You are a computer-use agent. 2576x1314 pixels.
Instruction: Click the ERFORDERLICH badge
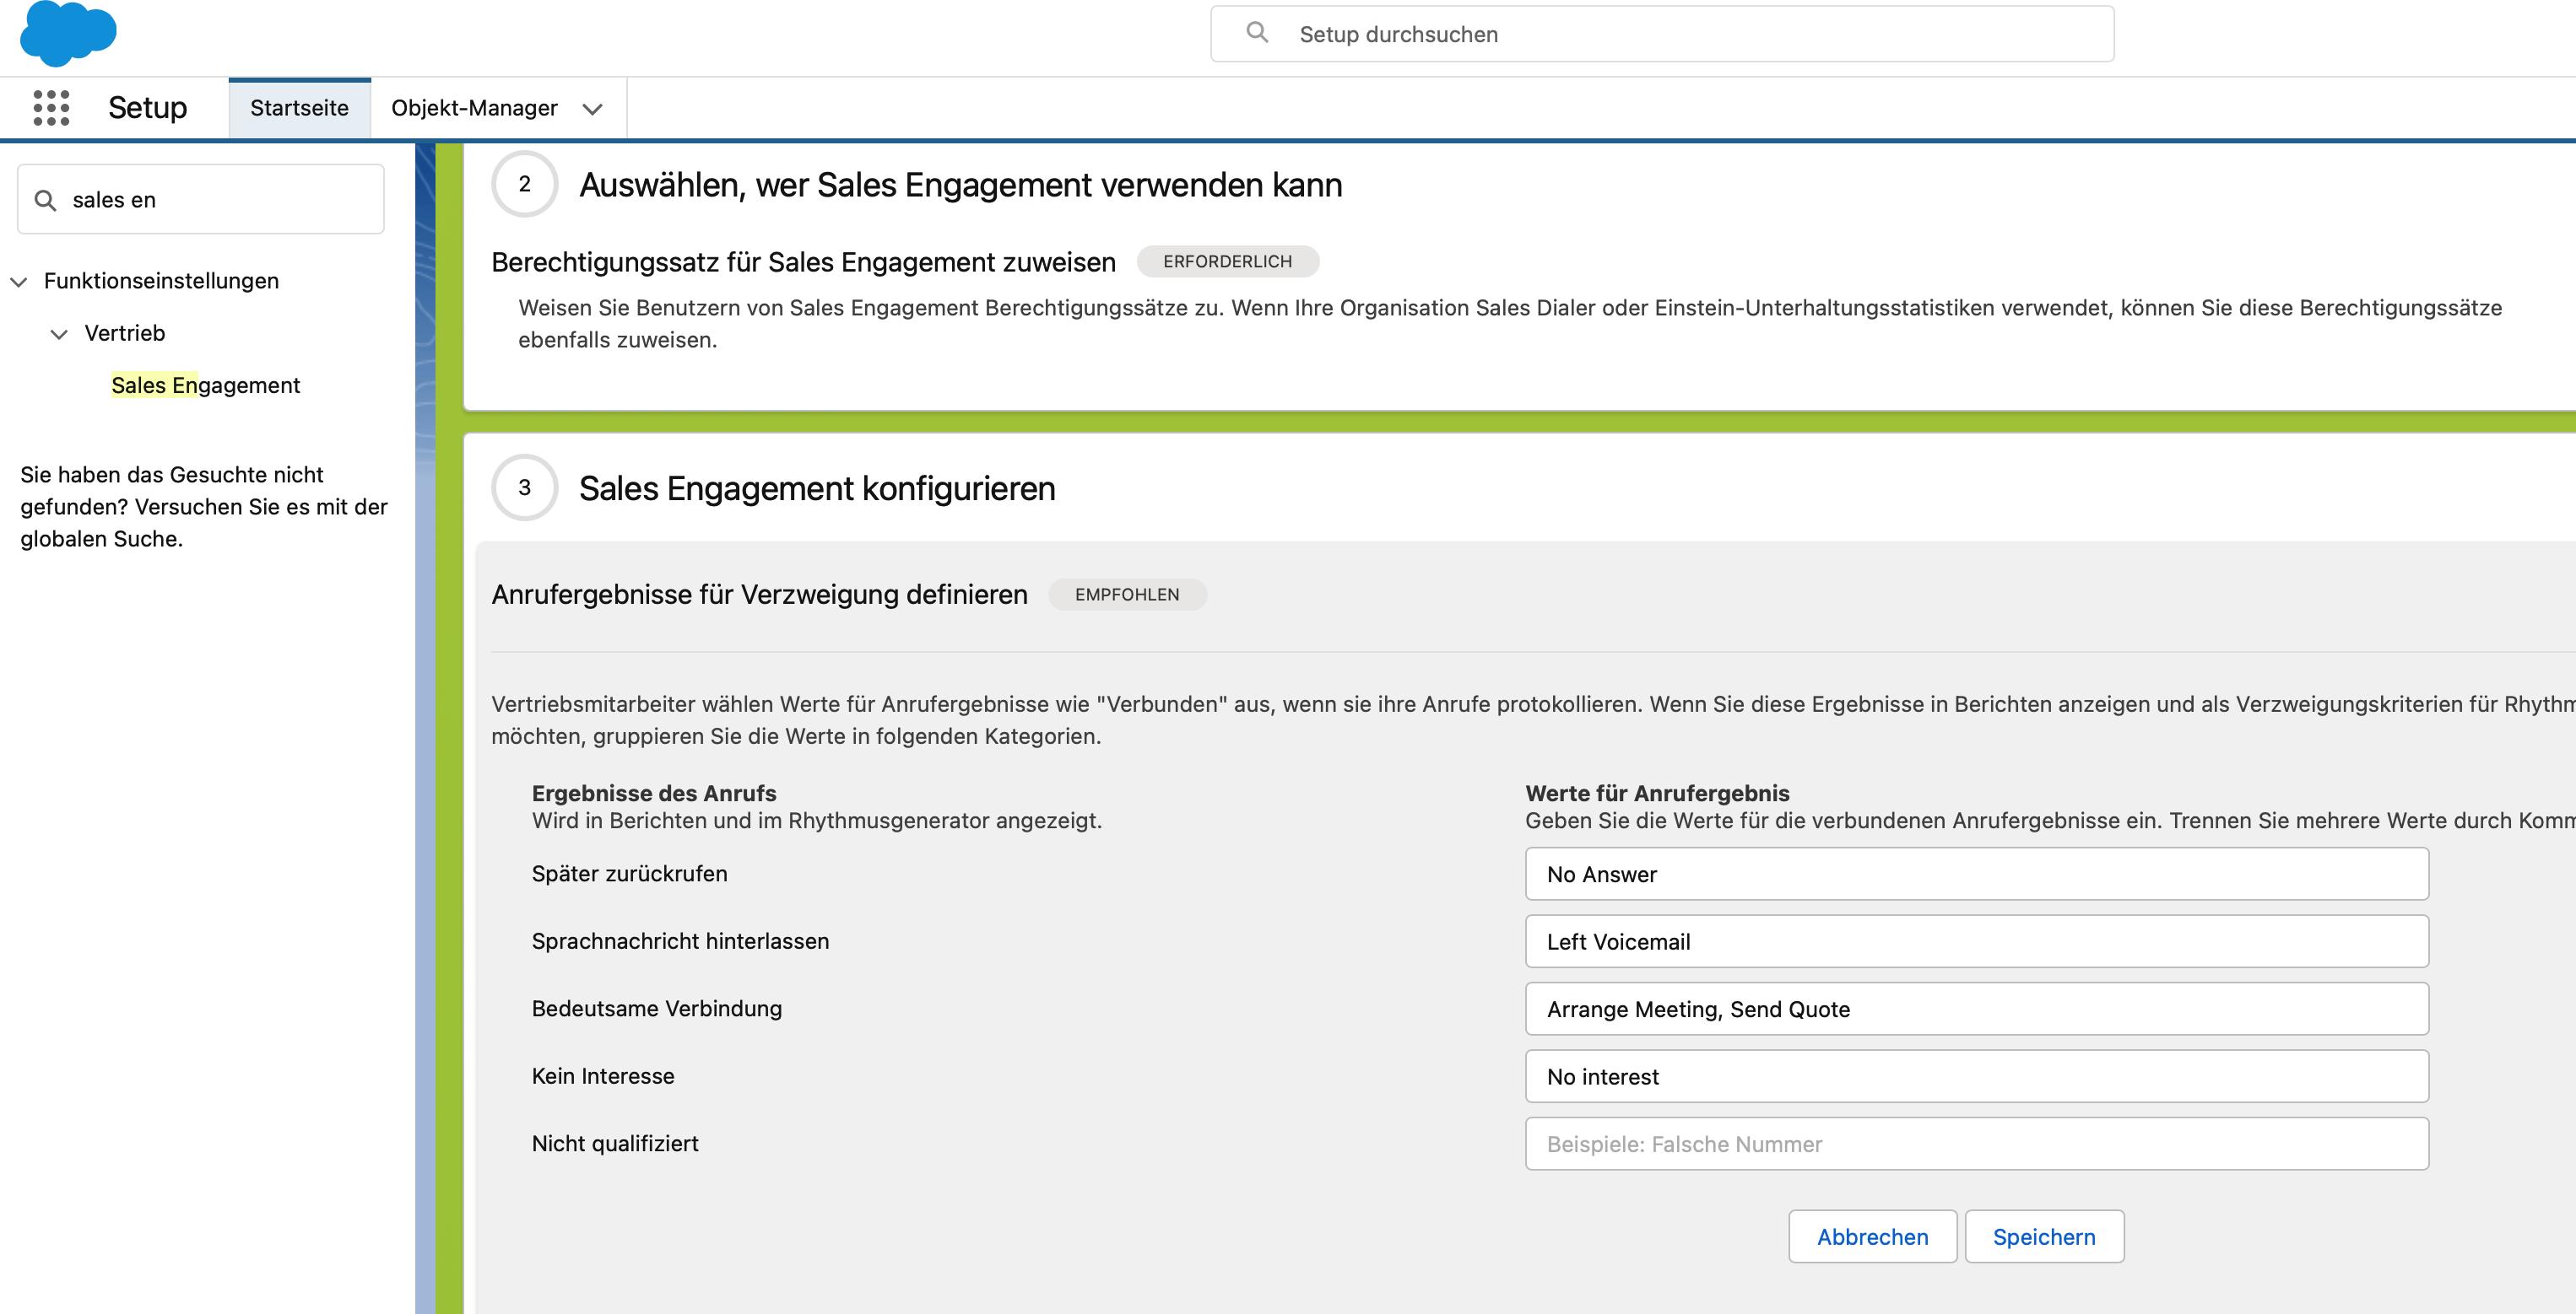click(1227, 261)
